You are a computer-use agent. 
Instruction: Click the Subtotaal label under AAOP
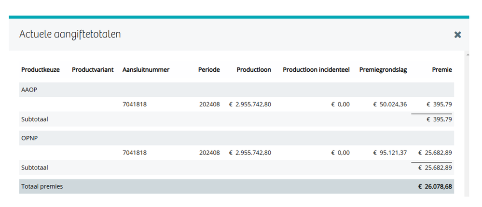coord(35,119)
